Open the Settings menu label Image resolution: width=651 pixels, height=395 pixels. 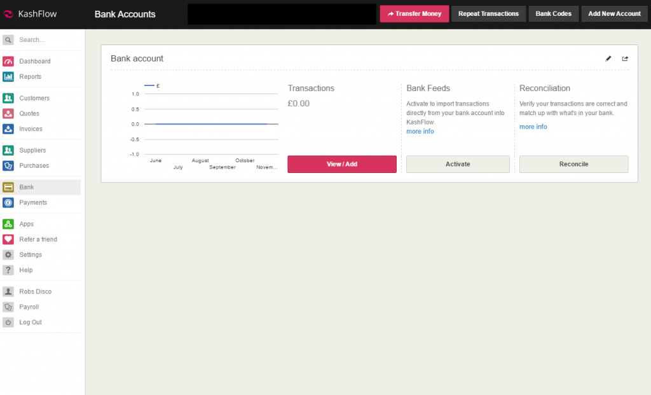tap(31, 255)
